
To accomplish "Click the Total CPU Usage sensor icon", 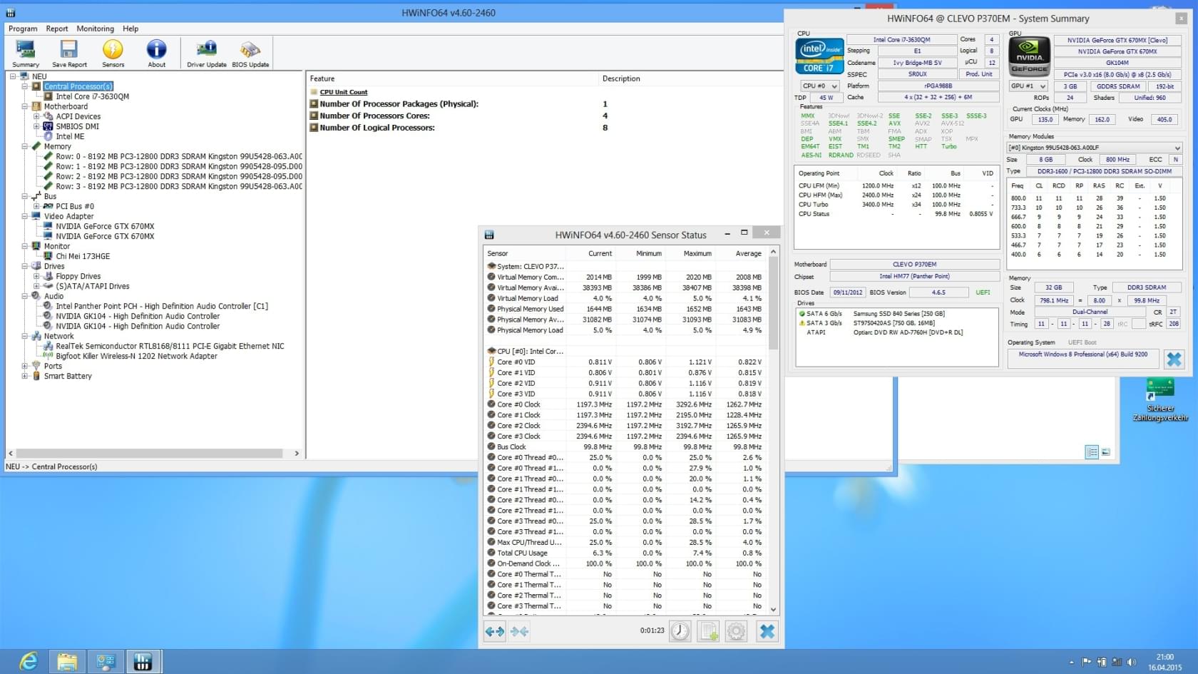I will 491,553.
